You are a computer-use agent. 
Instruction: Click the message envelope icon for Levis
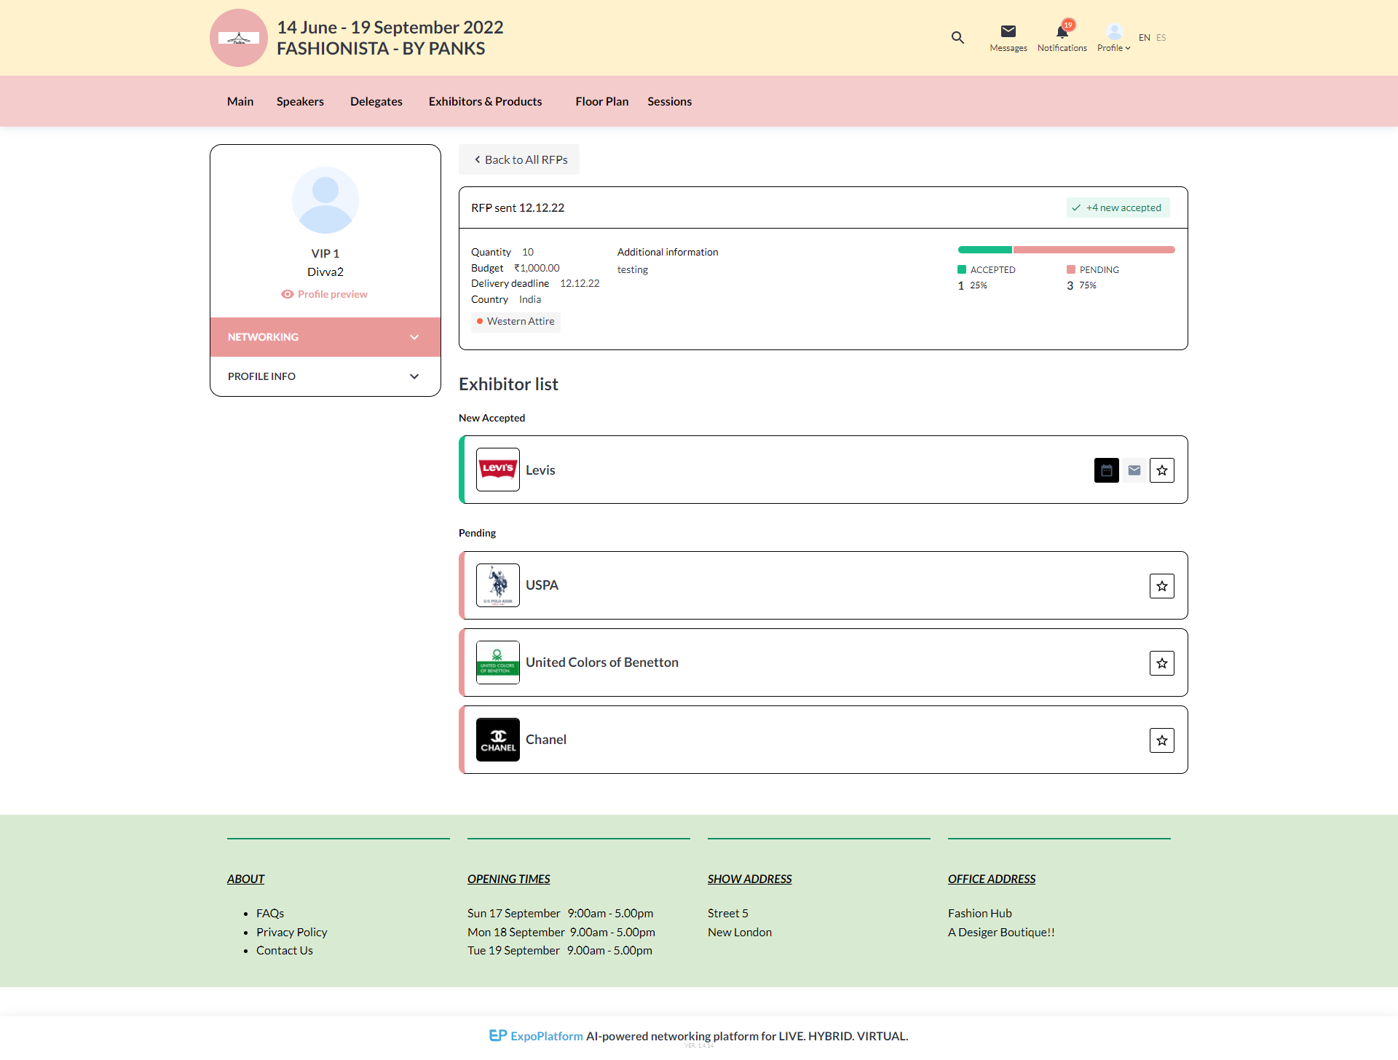click(1134, 470)
